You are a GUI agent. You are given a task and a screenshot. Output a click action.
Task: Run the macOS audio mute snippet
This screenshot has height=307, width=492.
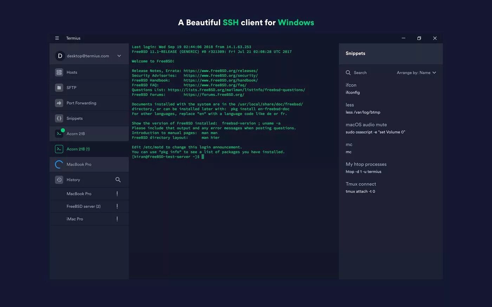tap(366, 125)
